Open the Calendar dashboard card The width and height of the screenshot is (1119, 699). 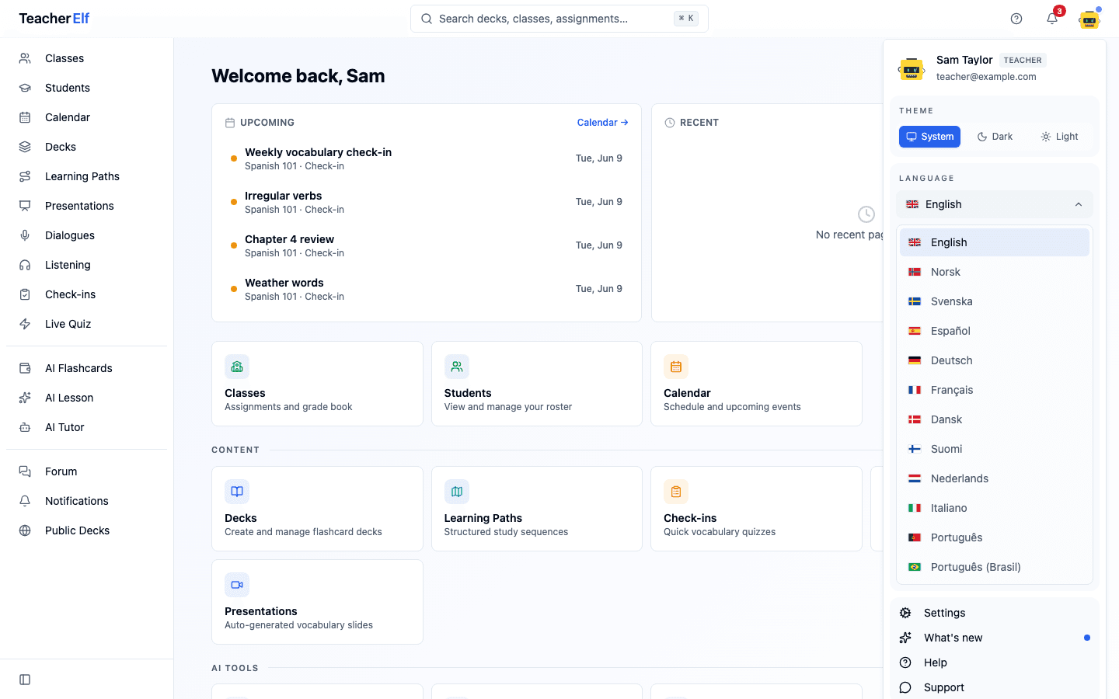tap(756, 384)
